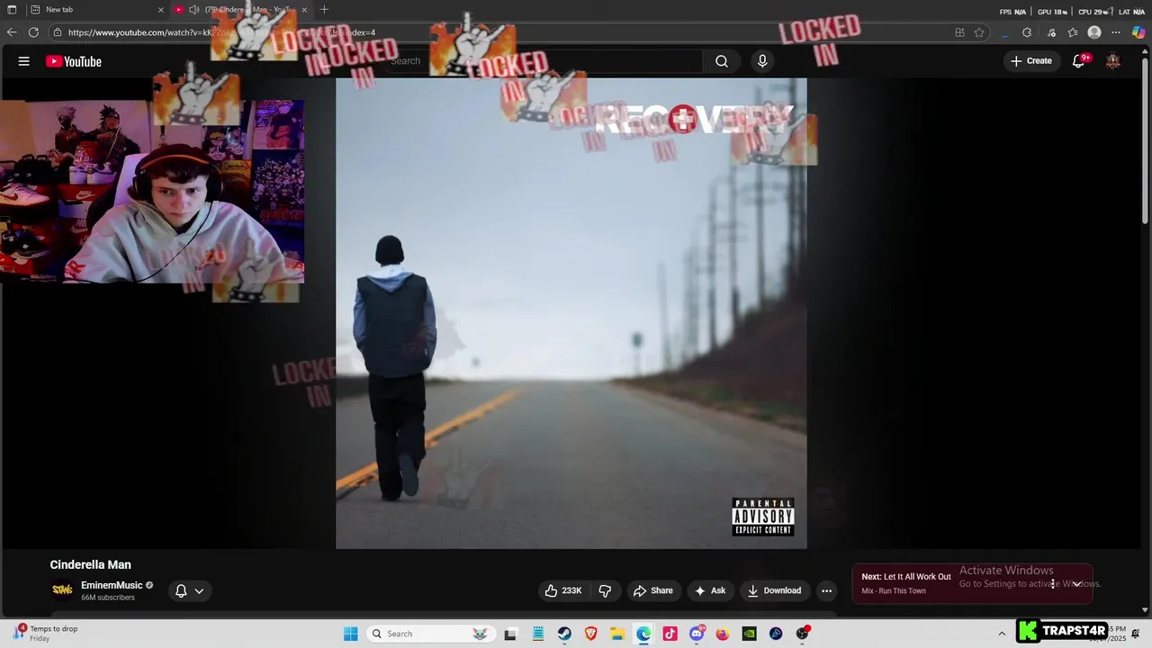
Task: Show hidden system tray icons chevron
Action: coord(1002,634)
